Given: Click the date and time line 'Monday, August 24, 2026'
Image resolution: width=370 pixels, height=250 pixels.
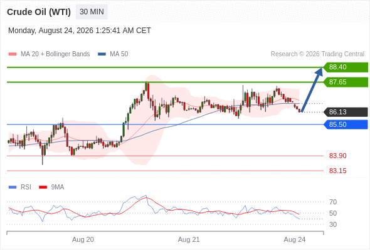Looking at the screenshot, I should click(x=79, y=31).
